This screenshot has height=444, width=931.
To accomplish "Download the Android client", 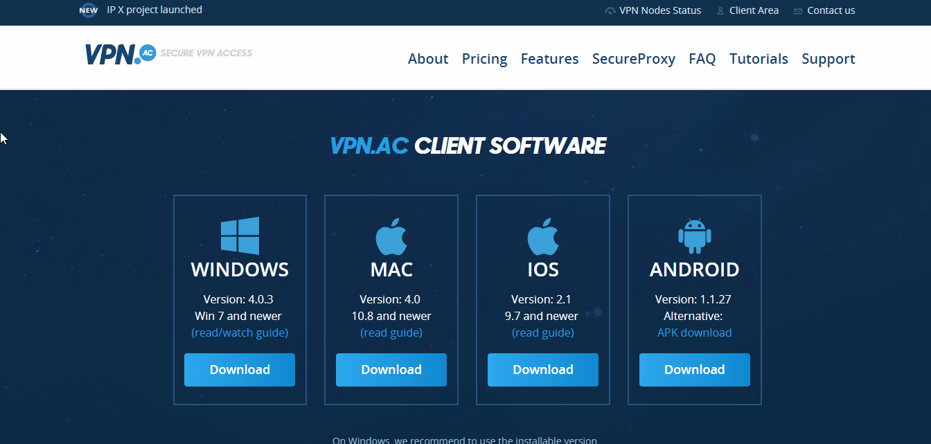I will tap(695, 370).
